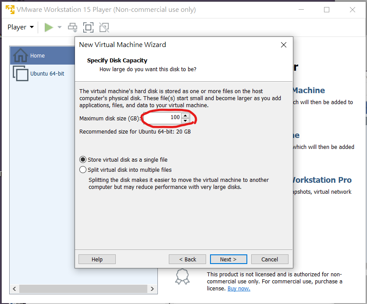367x304 pixels.
Task: Click the Help button
Action: point(97,259)
